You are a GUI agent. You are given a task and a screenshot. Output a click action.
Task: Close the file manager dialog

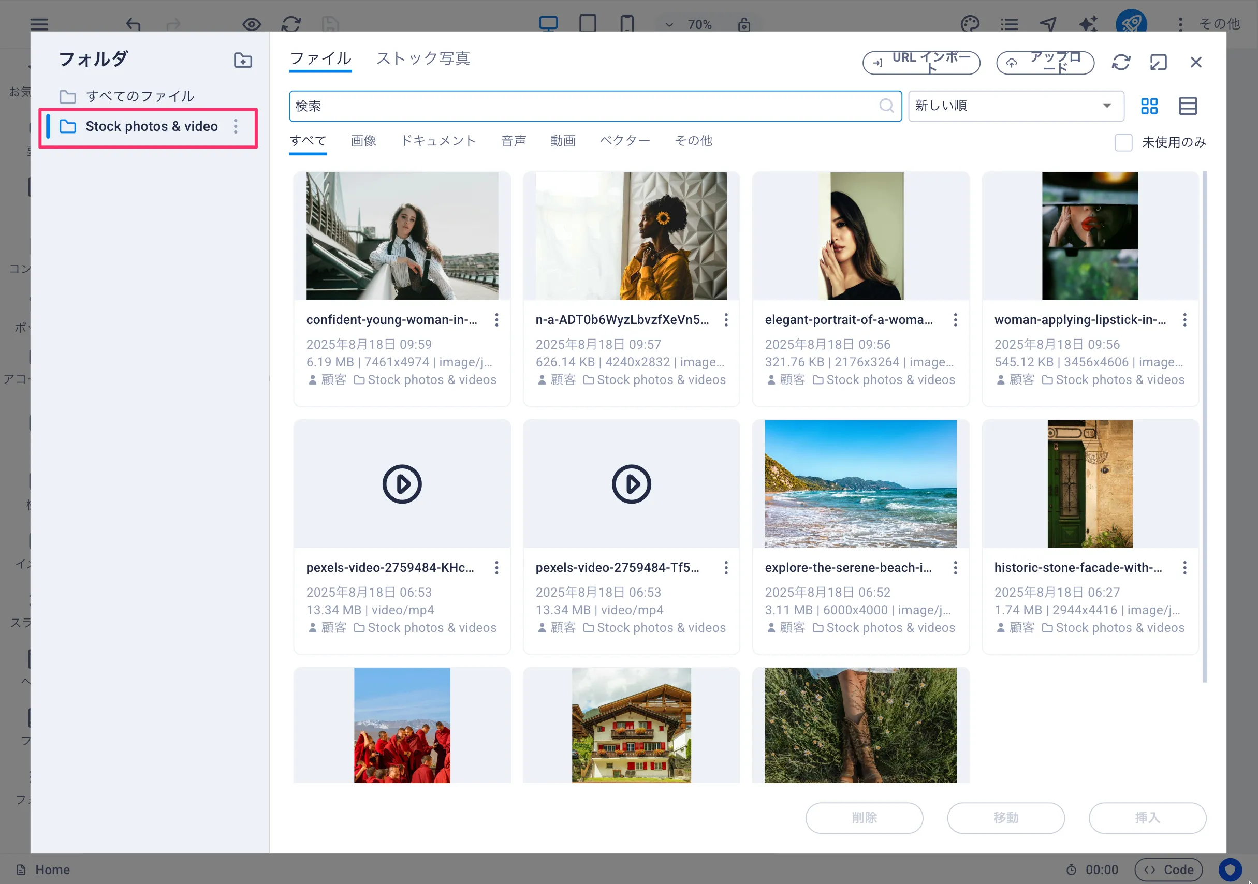(1195, 62)
